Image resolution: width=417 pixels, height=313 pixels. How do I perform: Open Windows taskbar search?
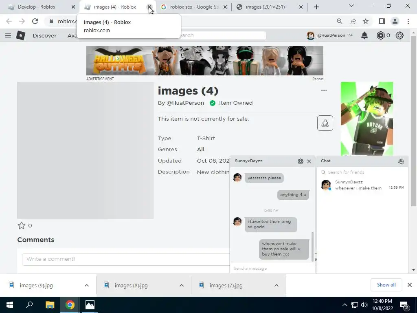(x=29, y=305)
